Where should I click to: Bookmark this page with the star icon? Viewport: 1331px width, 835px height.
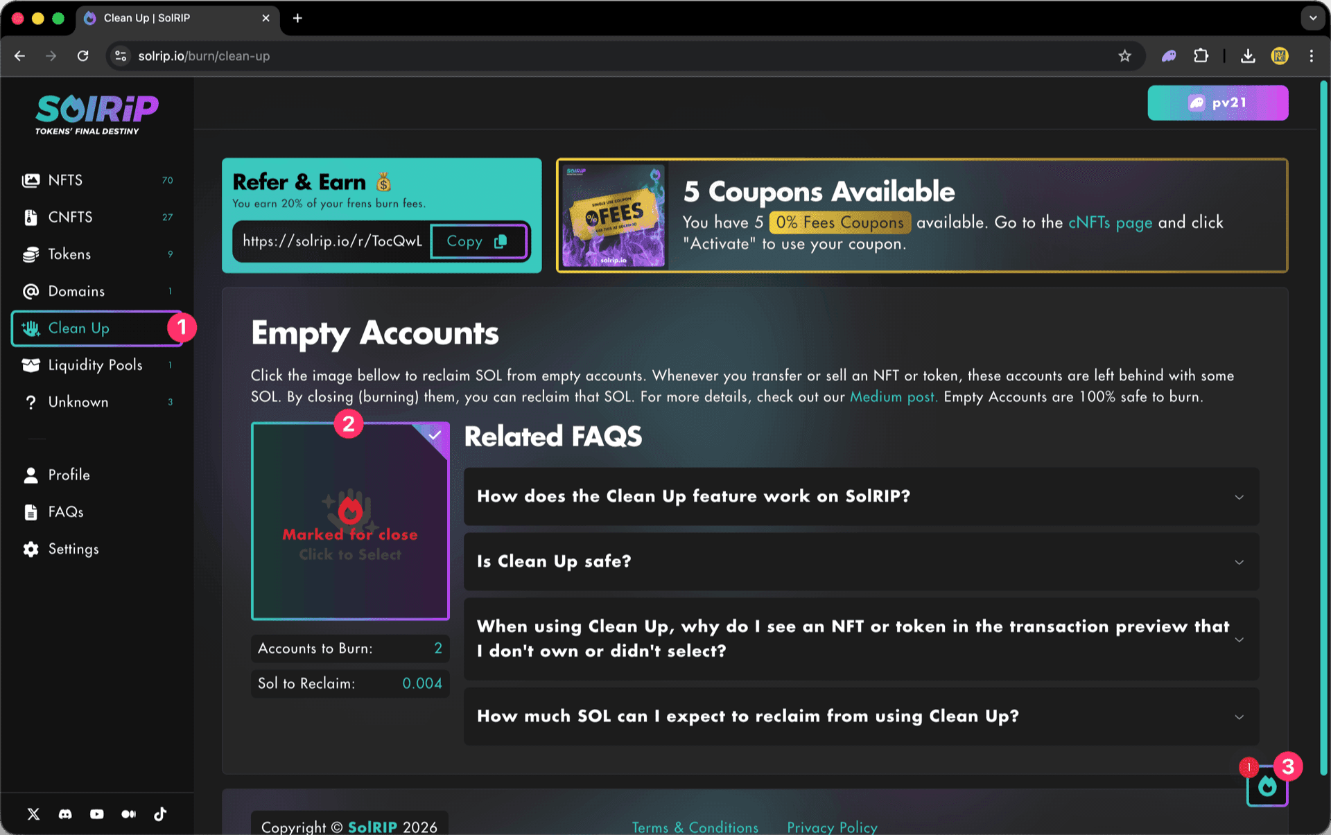tap(1124, 56)
